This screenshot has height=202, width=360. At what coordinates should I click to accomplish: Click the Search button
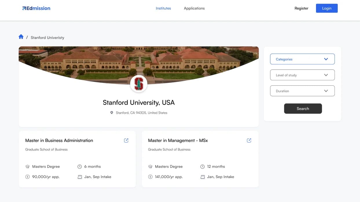click(303, 109)
